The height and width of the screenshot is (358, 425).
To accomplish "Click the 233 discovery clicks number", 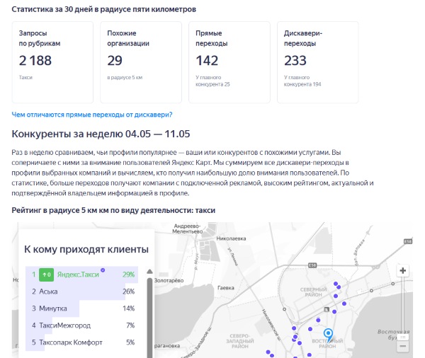I will pyautogui.click(x=295, y=60).
